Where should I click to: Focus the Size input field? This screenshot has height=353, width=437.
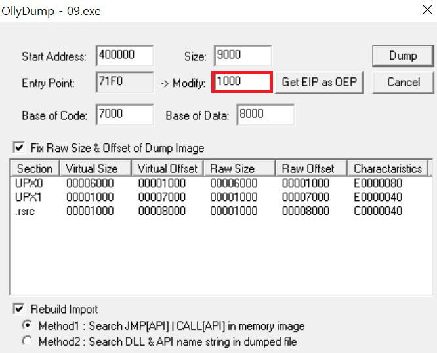click(243, 56)
